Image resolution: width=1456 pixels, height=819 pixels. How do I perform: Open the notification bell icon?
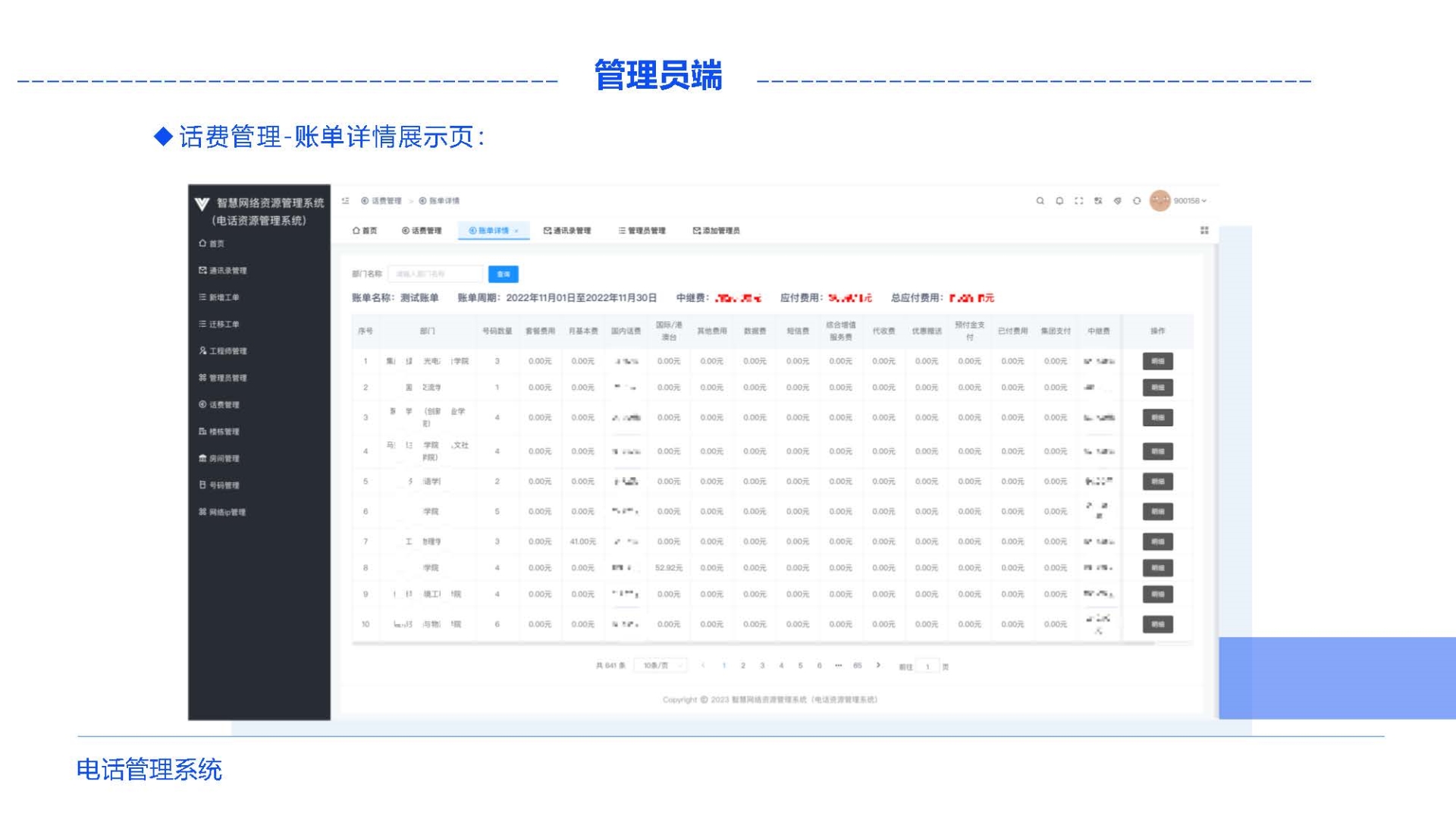(1059, 201)
